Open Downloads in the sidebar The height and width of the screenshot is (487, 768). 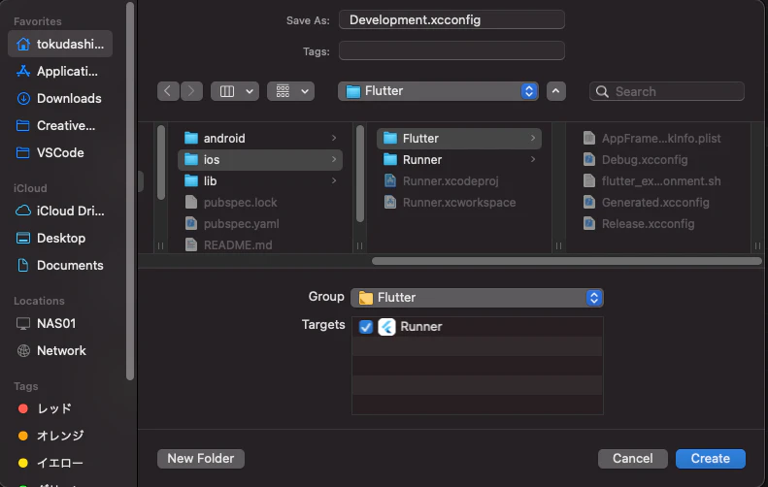point(60,98)
